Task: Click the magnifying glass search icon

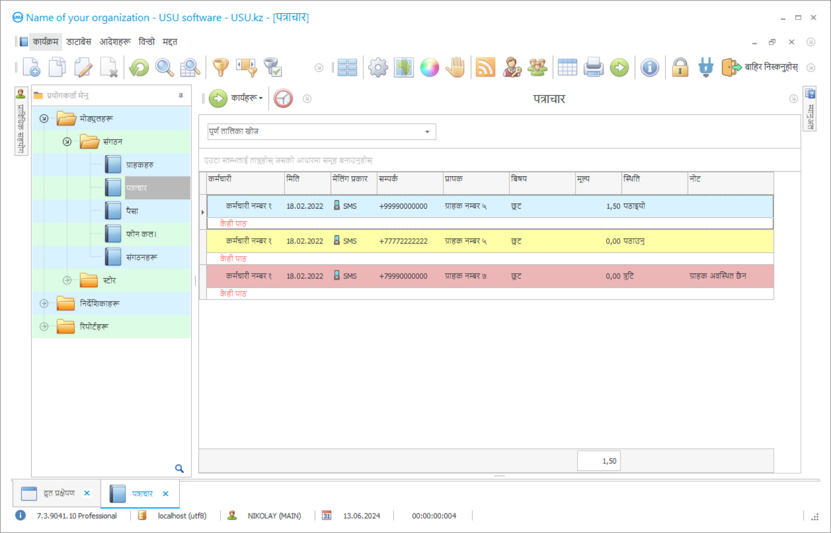Action: [165, 67]
